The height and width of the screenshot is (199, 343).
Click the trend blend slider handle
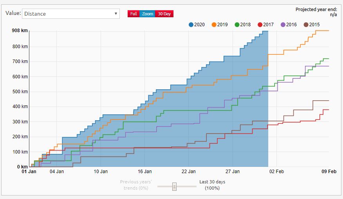point(174,187)
